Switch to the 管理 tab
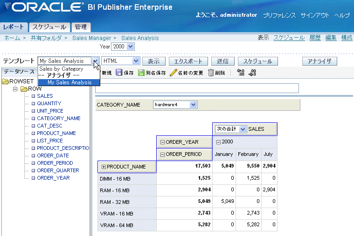 click(x=81, y=27)
